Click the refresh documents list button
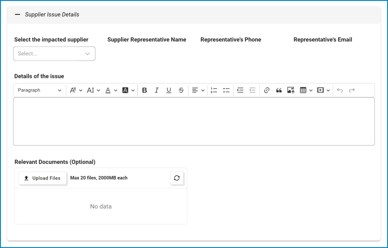This screenshot has height=248, width=388. [177, 178]
